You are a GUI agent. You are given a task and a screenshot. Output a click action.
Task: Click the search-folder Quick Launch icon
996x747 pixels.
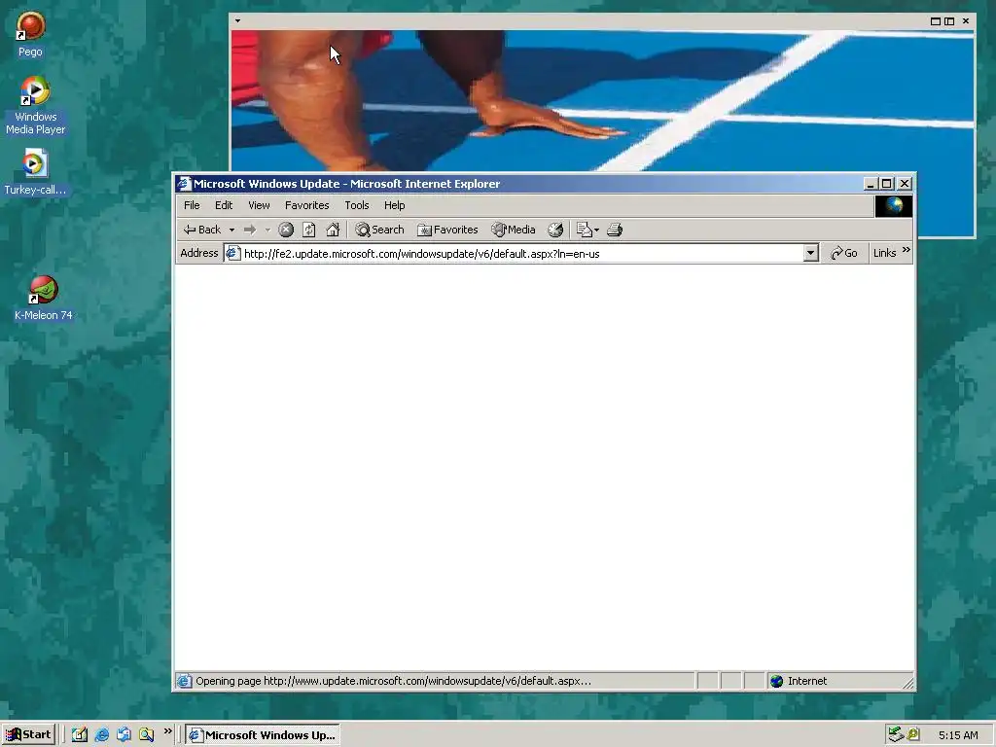pyautogui.click(x=147, y=735)
